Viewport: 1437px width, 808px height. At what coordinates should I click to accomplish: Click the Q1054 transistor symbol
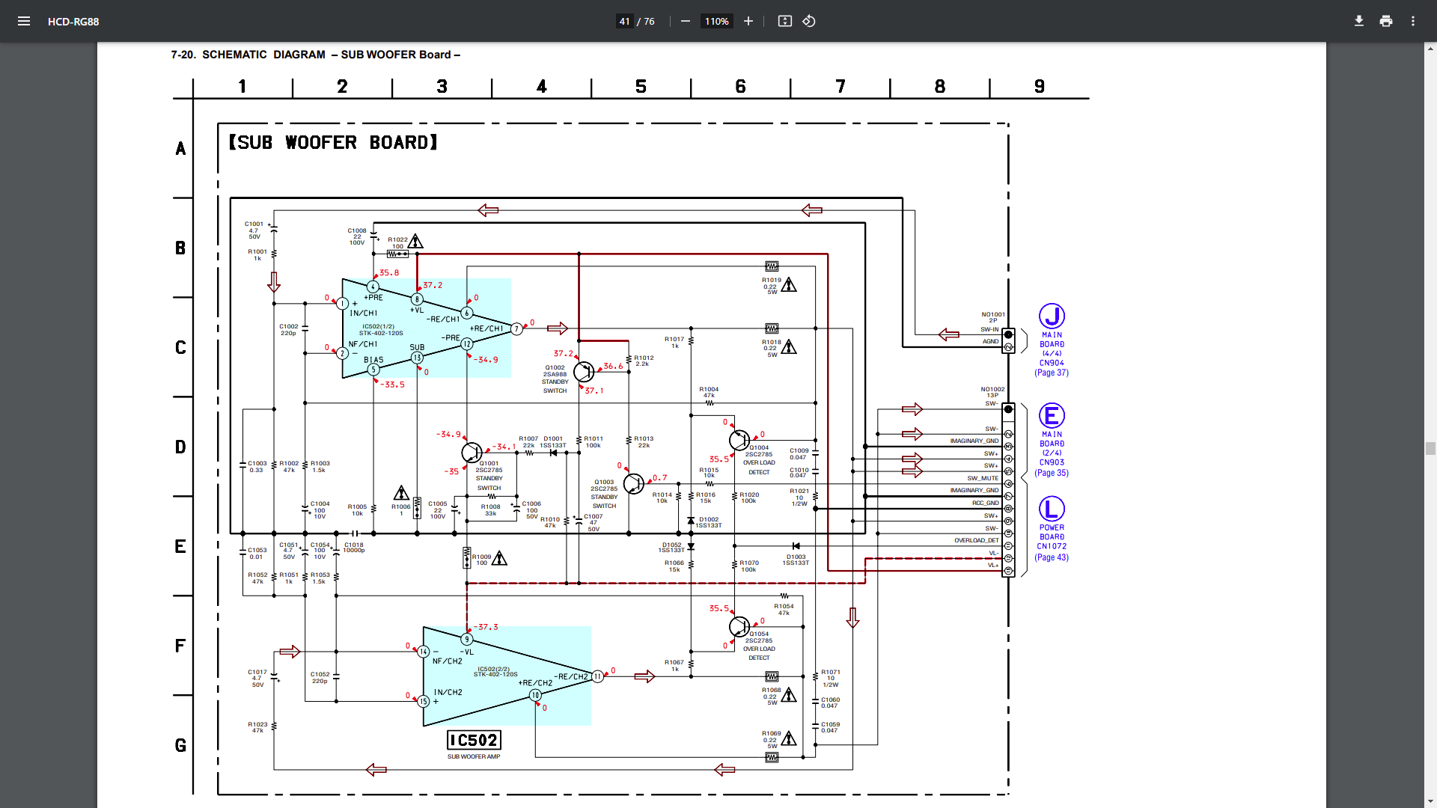739,626
